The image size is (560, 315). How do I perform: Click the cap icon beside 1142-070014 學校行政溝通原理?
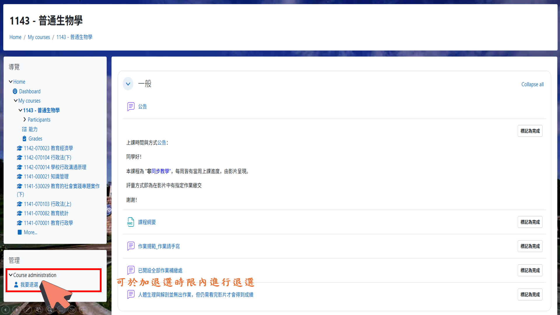20,167
